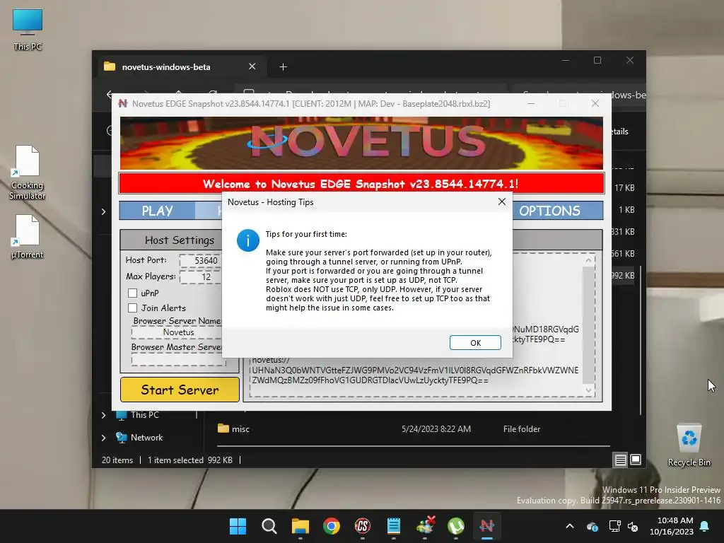Viewport: 724px width, 543px height.
Task: Edit the Host Port field
Action: (x=201, y=260)
